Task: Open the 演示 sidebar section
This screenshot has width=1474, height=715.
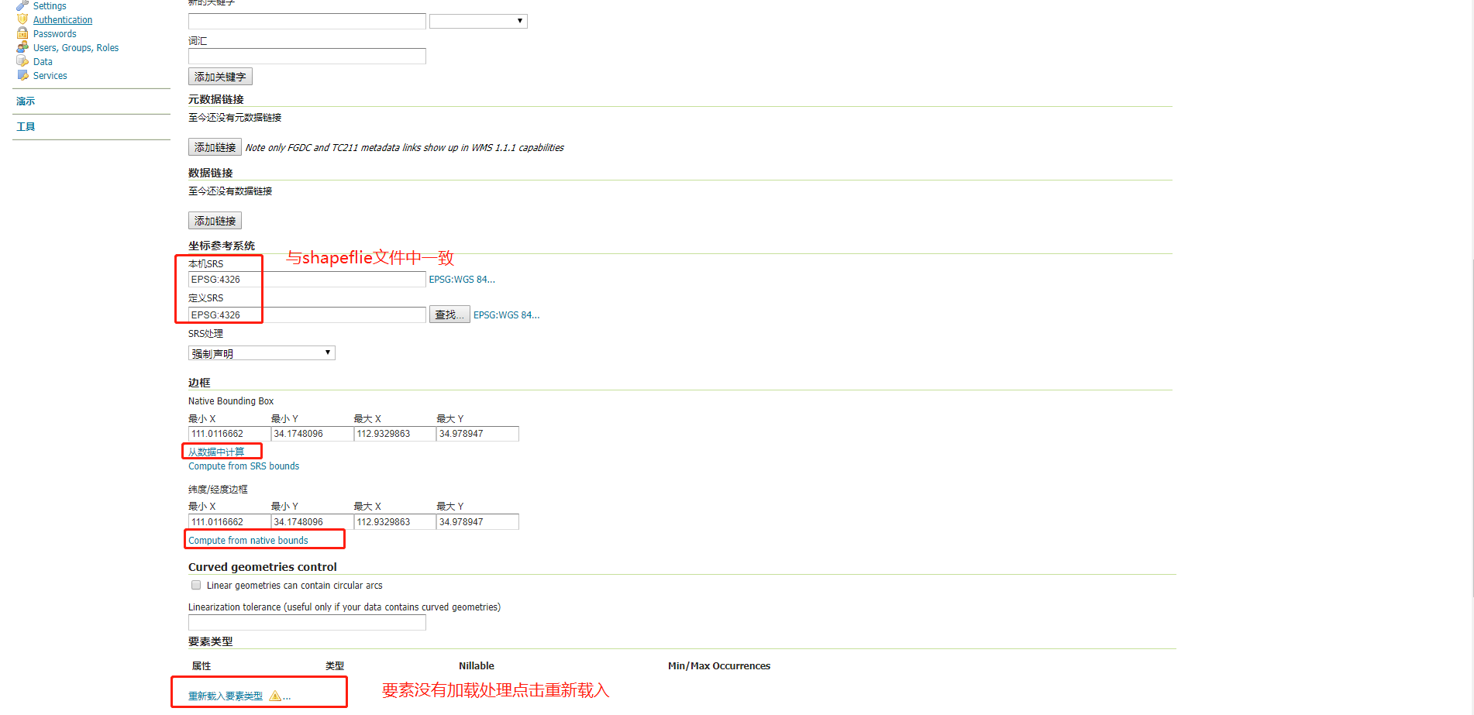Action: click(x=26, y=101)
